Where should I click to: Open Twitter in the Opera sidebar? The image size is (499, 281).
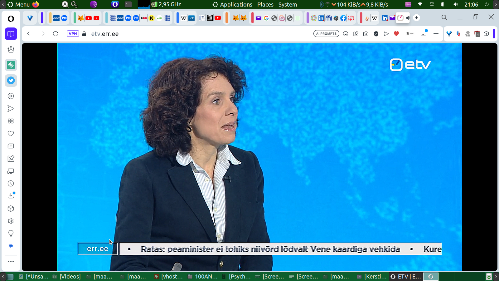click(x=11, y=81)
